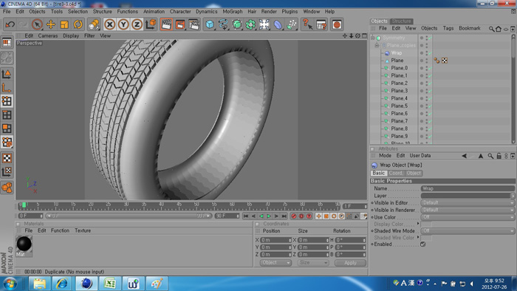This screenshot has width=517, height=291.
Task: Toggle the Enabled checkbox
Action: 422,244
